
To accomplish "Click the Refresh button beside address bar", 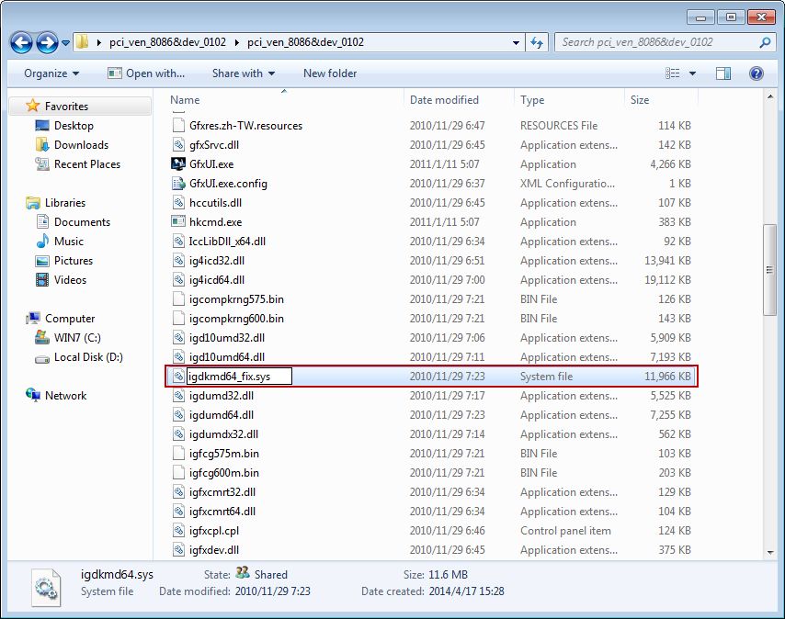I will [x=539, y=42].
